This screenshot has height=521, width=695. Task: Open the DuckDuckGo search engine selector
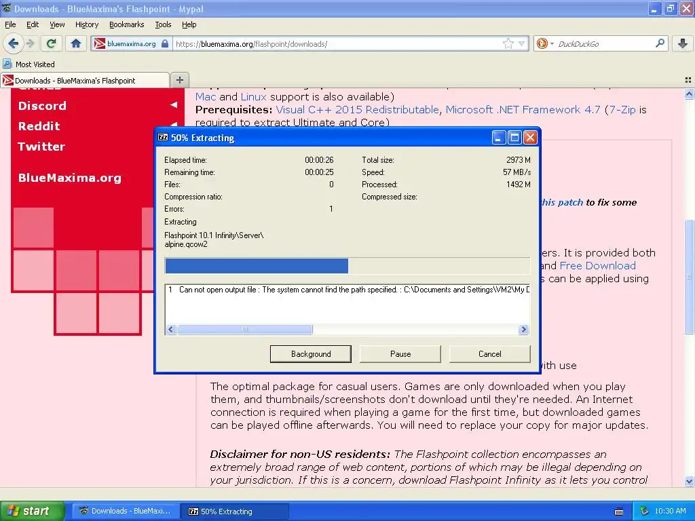545,43
